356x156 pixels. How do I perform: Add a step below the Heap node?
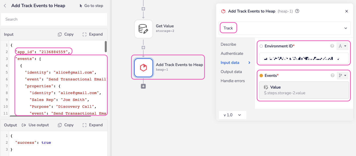coord(143,86)
